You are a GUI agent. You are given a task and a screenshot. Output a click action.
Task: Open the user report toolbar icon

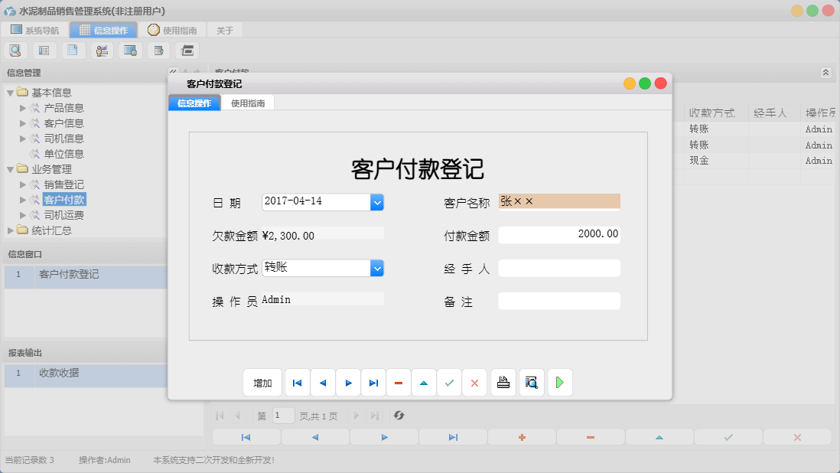pos(101,50)
